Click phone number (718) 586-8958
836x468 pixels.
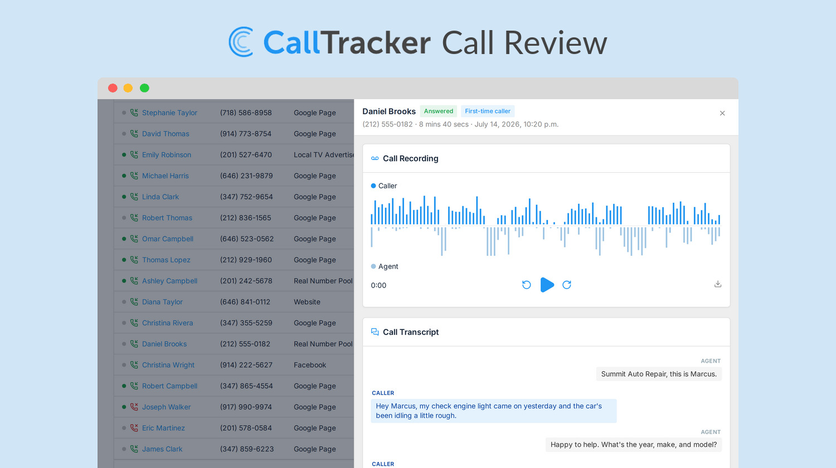[246, 113]
